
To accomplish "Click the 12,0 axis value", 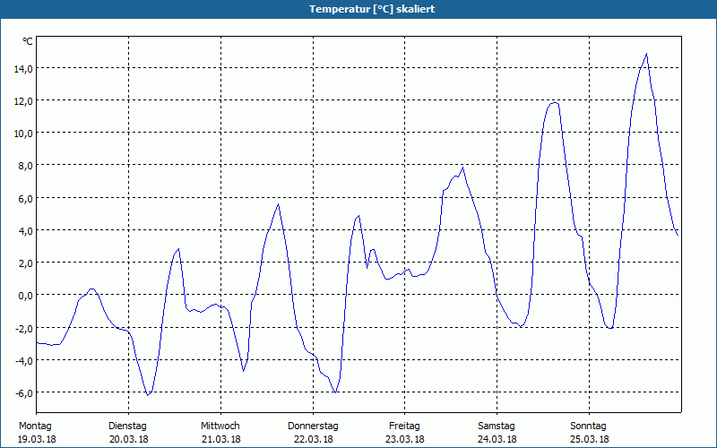I will click(23, 101).
